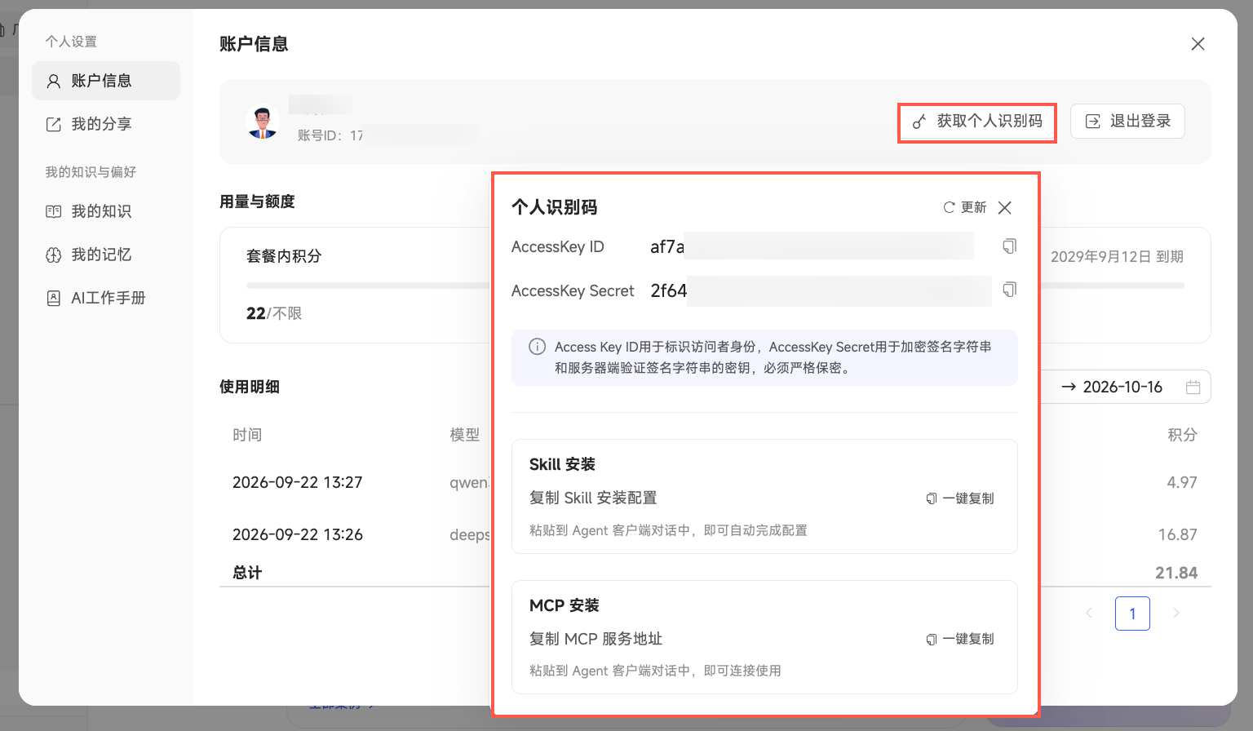Image resolution: width=1253 pixels, height=731 pixels.
Task: Go to page 1 in pagination
Action: (x=1132, y=614)
